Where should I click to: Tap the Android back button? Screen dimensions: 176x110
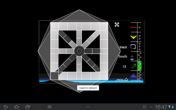pyautogui.click(x=5, y=107)
